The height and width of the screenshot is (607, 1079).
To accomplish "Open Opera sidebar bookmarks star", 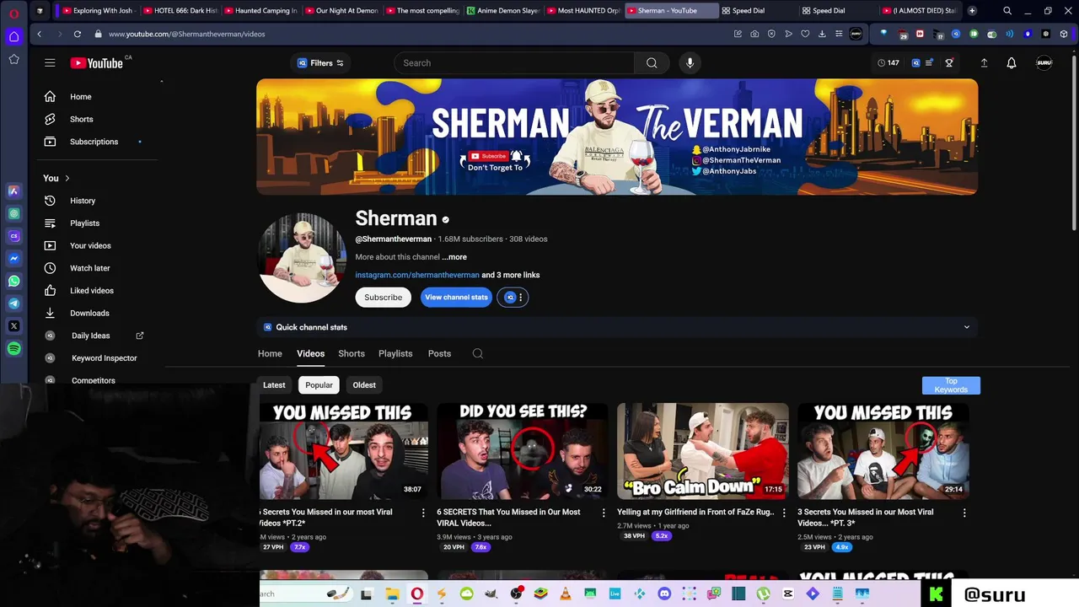I will pos(13,59).
